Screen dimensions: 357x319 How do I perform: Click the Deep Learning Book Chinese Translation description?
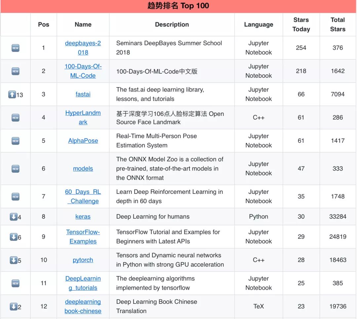[x=156, y=306]
